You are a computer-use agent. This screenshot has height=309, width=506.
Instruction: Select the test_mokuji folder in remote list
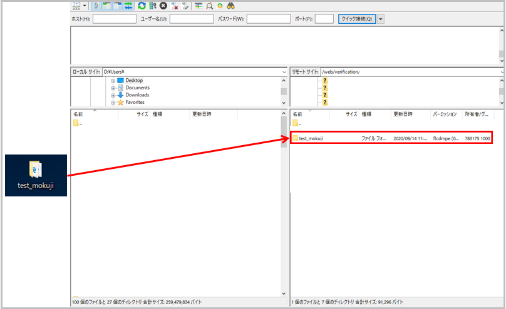pyautogui.click(x=311, y=138)
